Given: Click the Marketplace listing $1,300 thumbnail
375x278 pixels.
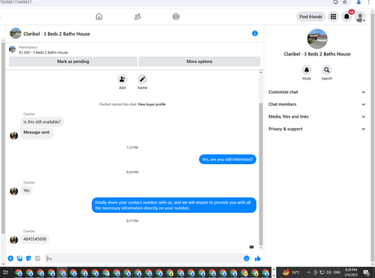Looking at the screenshot, I should [12, 49].
